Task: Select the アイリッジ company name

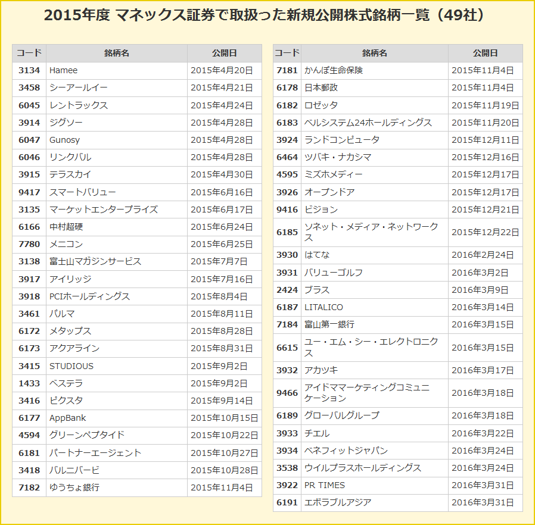Action: [70, 279]
